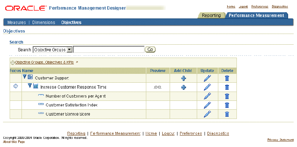Click Add Child plus icon for Customer Support
297x147 pixels.
(x=183, y=78)
